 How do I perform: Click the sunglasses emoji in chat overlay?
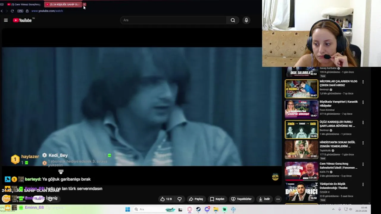click(275, 177)
